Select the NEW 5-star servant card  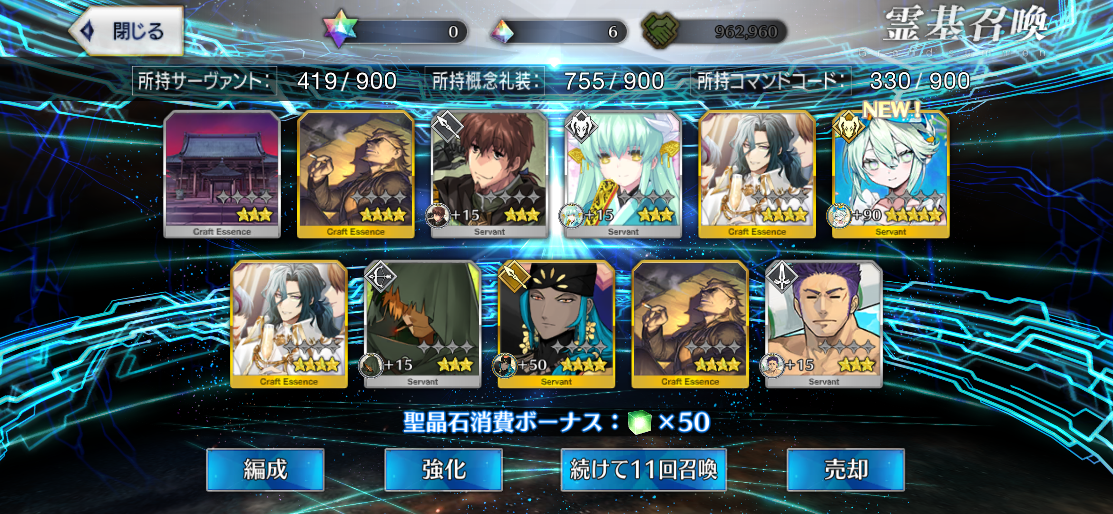pyautogui.click(x=890, y=174)
